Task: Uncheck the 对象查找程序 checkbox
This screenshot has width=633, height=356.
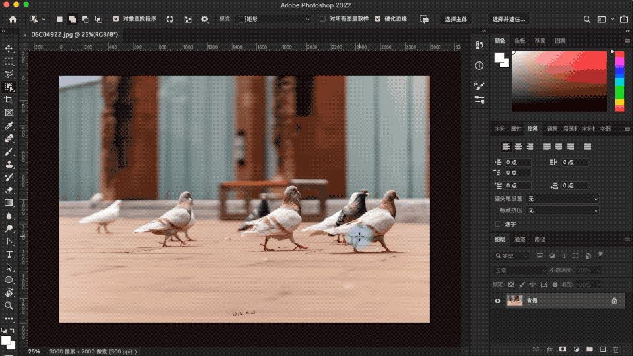Action: tap(117, 19)
